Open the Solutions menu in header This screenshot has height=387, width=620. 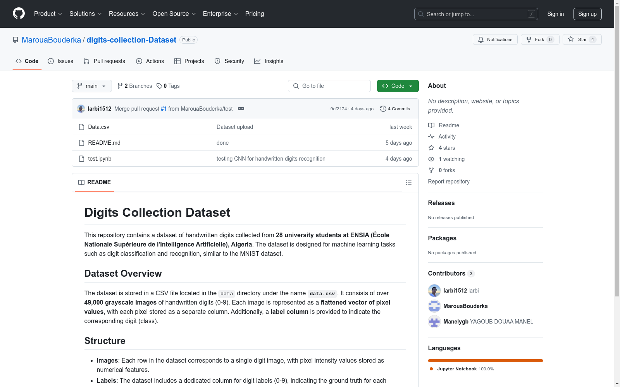pyautogui.click(x=85, y=14)
